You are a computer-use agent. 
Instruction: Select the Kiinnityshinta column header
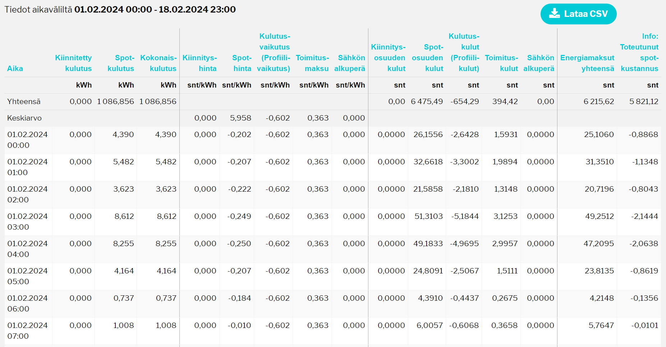tap(200, 63)
